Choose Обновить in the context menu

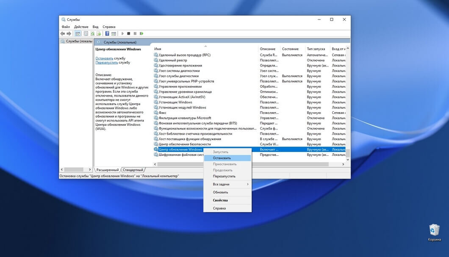(x=227, y=192)
